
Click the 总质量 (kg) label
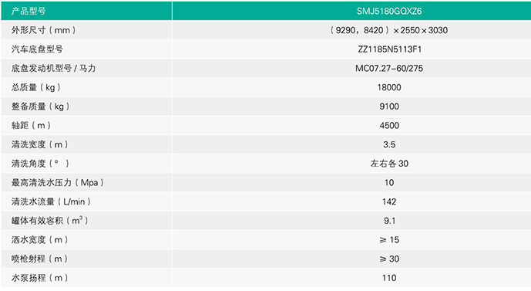pyautogui.click(x=36, y=87)
